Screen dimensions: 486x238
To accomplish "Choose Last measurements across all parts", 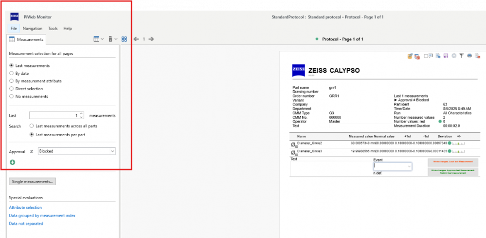I will (x=32, y=126).
